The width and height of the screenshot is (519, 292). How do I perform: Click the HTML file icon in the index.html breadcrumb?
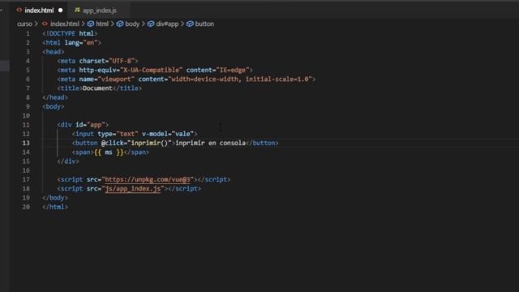pyautogui.click(x=45, y=24)
